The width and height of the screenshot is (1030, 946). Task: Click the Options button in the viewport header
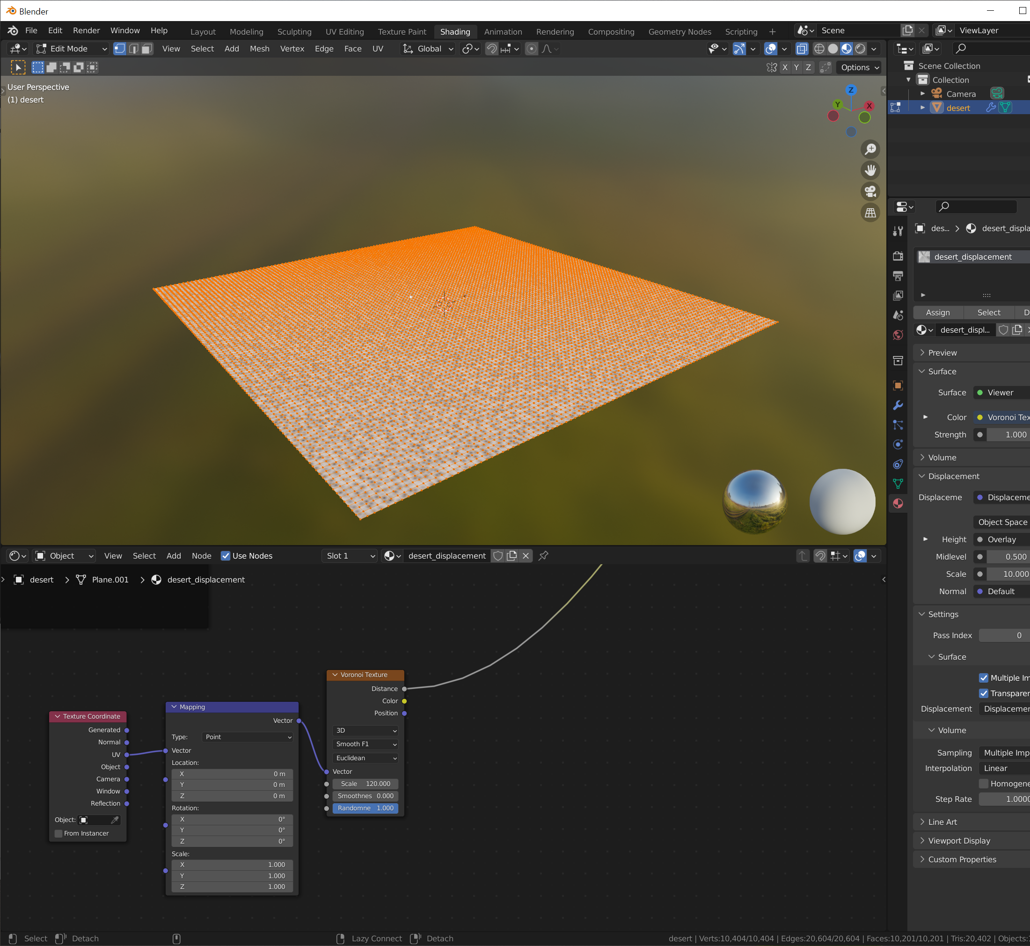[x=860, y=67]
